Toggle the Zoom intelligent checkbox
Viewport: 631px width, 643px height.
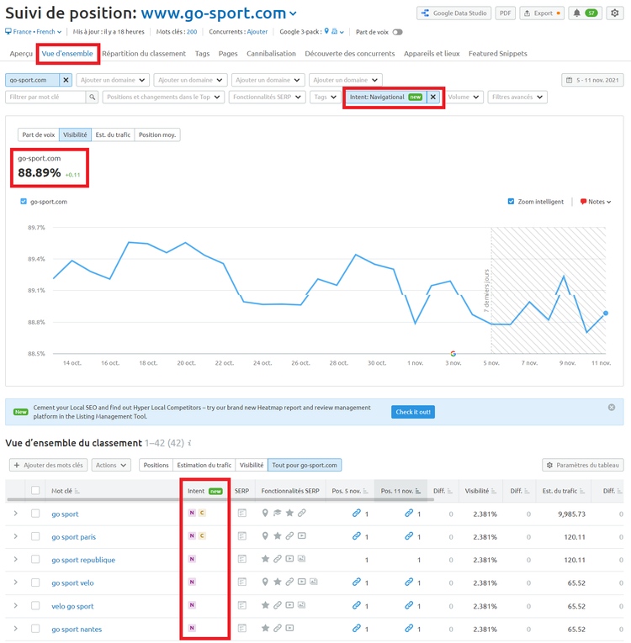(512, 202)
